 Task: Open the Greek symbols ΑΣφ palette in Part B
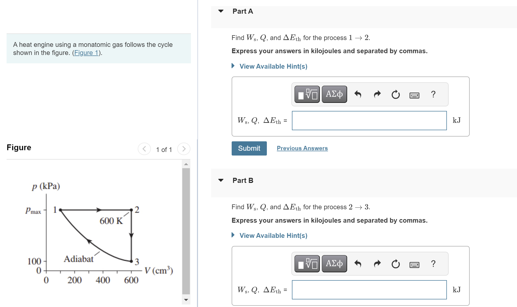coord(334,263)
